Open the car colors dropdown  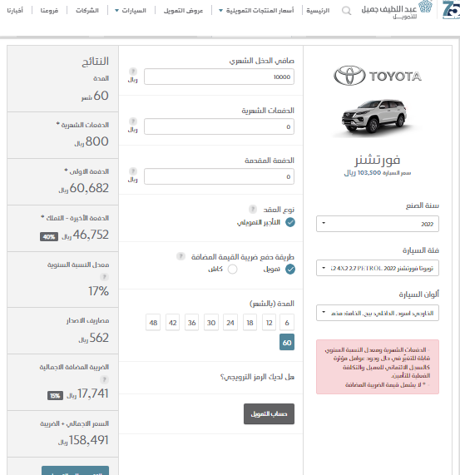[378, 313]
